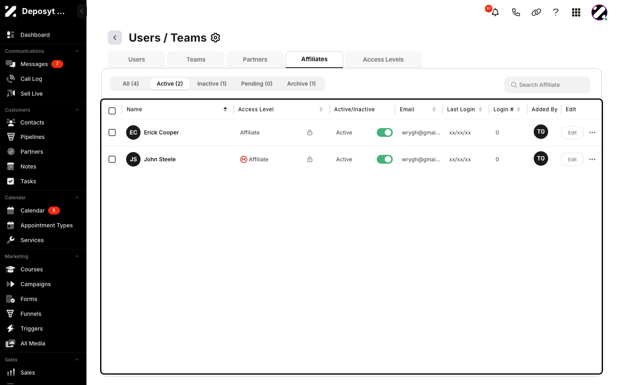Show All (4) affiliates
The height and width of the screenshot is (385, 617).
coord(131,84)
